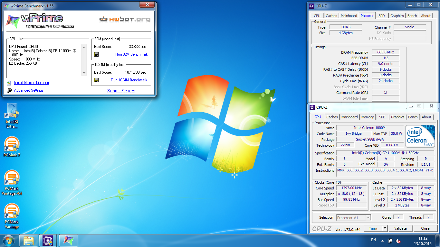This screenshot has width=440, height=247.
Task: Click the EN language indicator
Action: pyautogui.click(x=373, y=240)
